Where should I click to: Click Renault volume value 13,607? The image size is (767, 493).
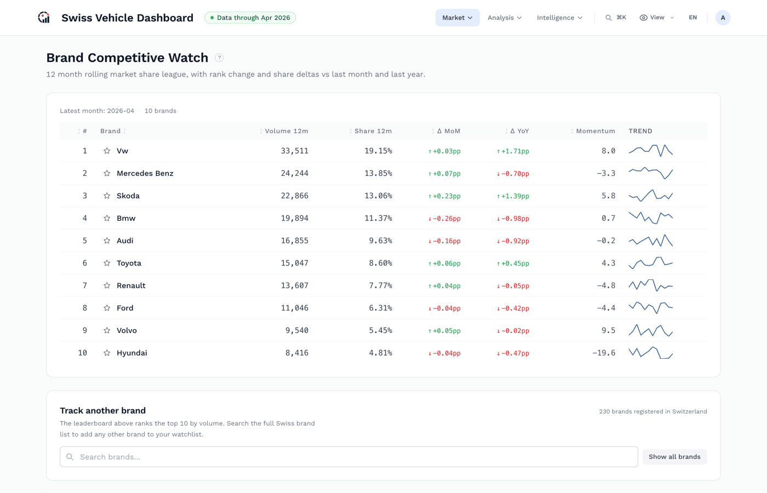click(295, 285)
